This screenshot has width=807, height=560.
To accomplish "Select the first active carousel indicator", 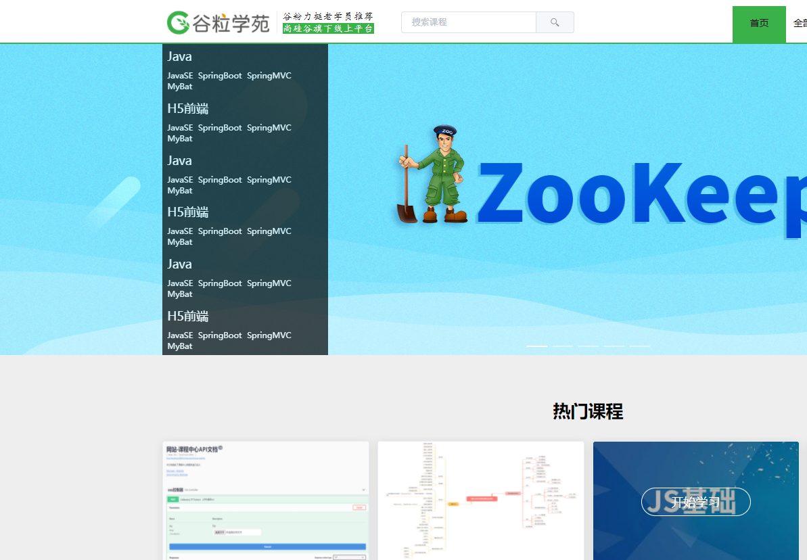I will pyautogui.click(x=537, y=346).
